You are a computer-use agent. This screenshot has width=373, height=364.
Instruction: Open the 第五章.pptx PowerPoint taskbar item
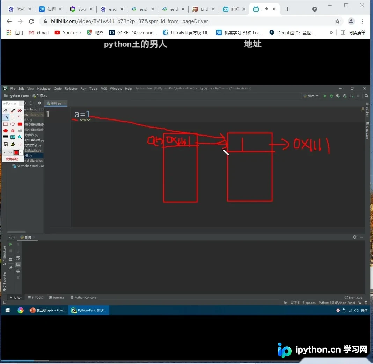click(x=47, y=310)
